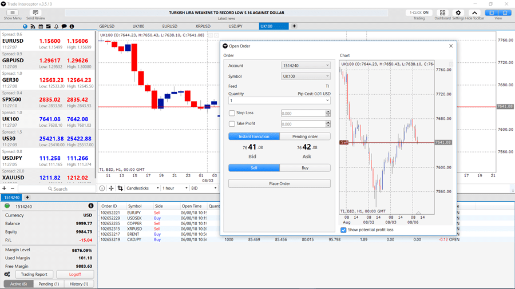
Task: Select Active (6) orders tab
Action: pos(18,284)
